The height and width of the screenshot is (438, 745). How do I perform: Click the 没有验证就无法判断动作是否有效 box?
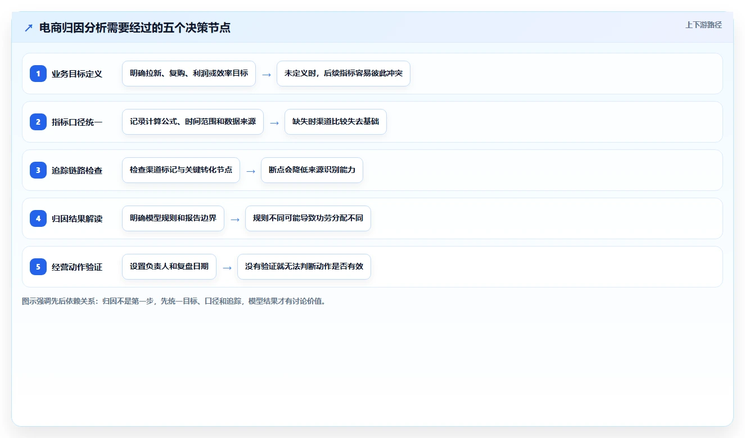[x=304, y=267]
